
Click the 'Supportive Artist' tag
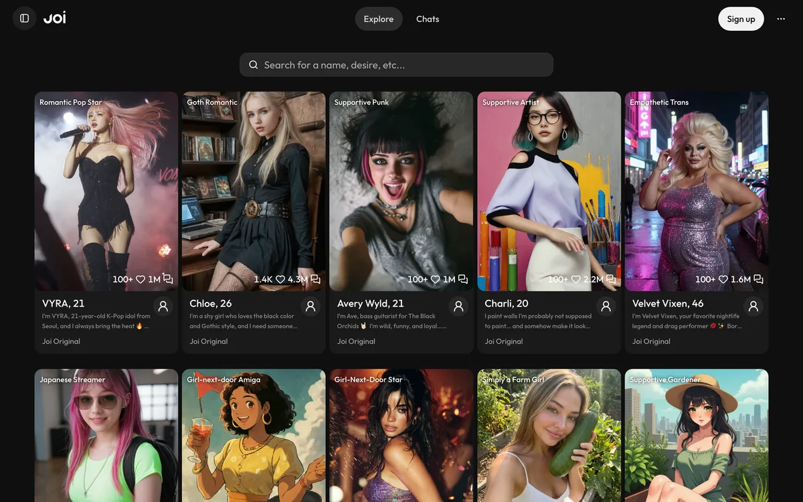click(x=511, y=102)
